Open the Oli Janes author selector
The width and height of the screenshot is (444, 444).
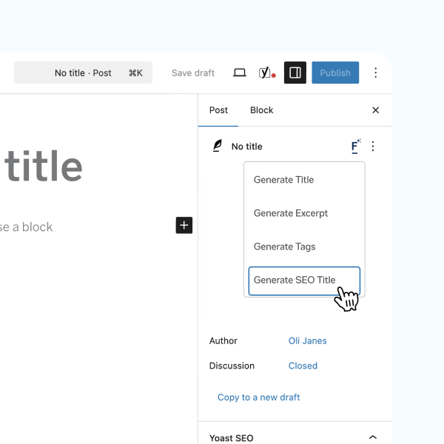[x=307, y=341]
